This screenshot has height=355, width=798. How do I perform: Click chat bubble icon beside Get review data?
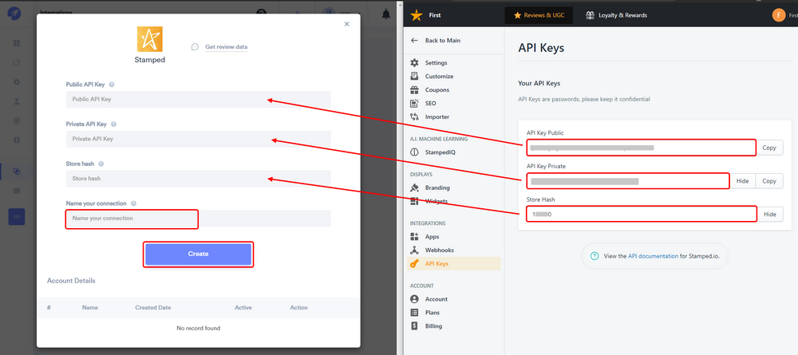(195, 47)
